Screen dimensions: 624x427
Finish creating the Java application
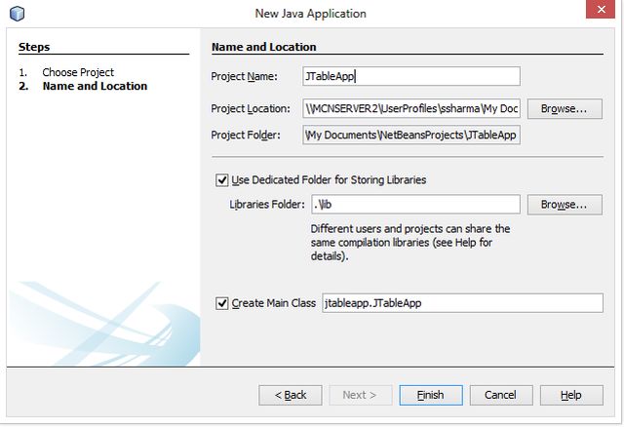point(431,395)
